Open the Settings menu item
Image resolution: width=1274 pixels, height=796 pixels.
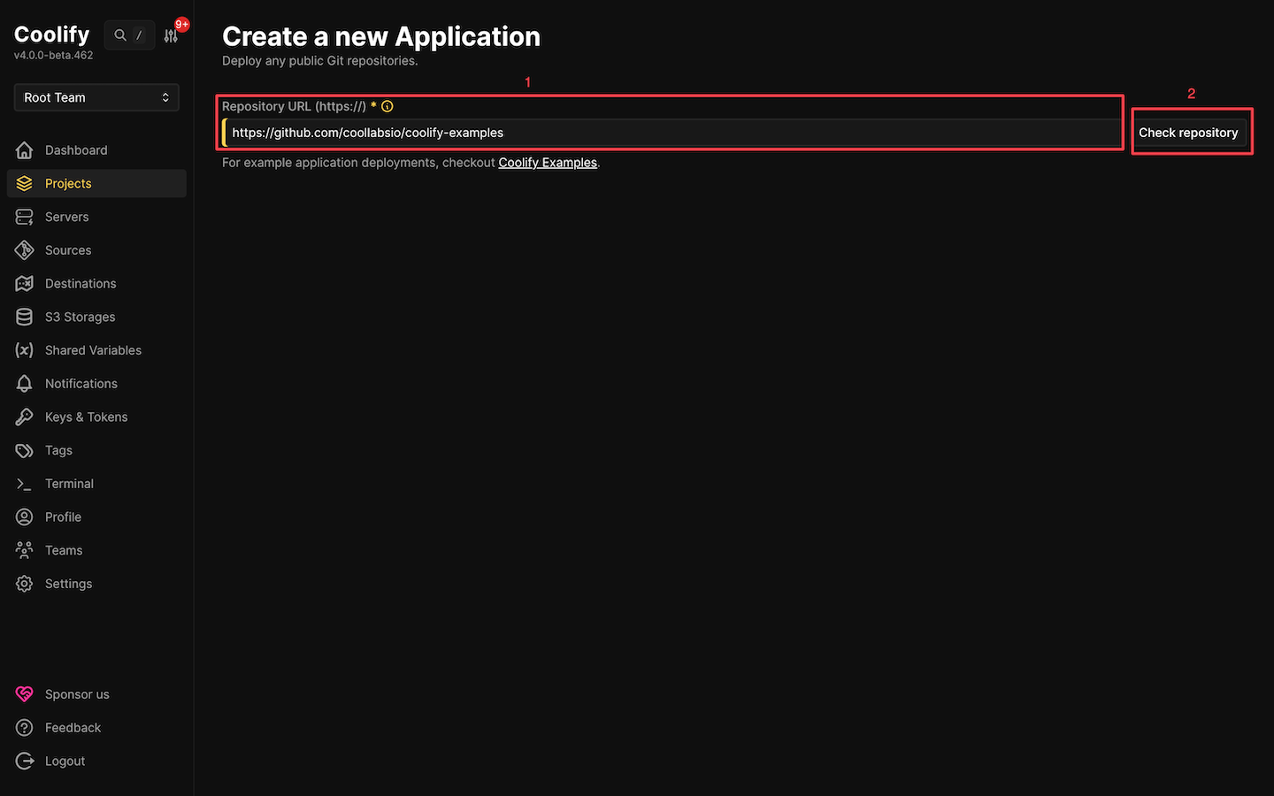(x=68, y=584)
